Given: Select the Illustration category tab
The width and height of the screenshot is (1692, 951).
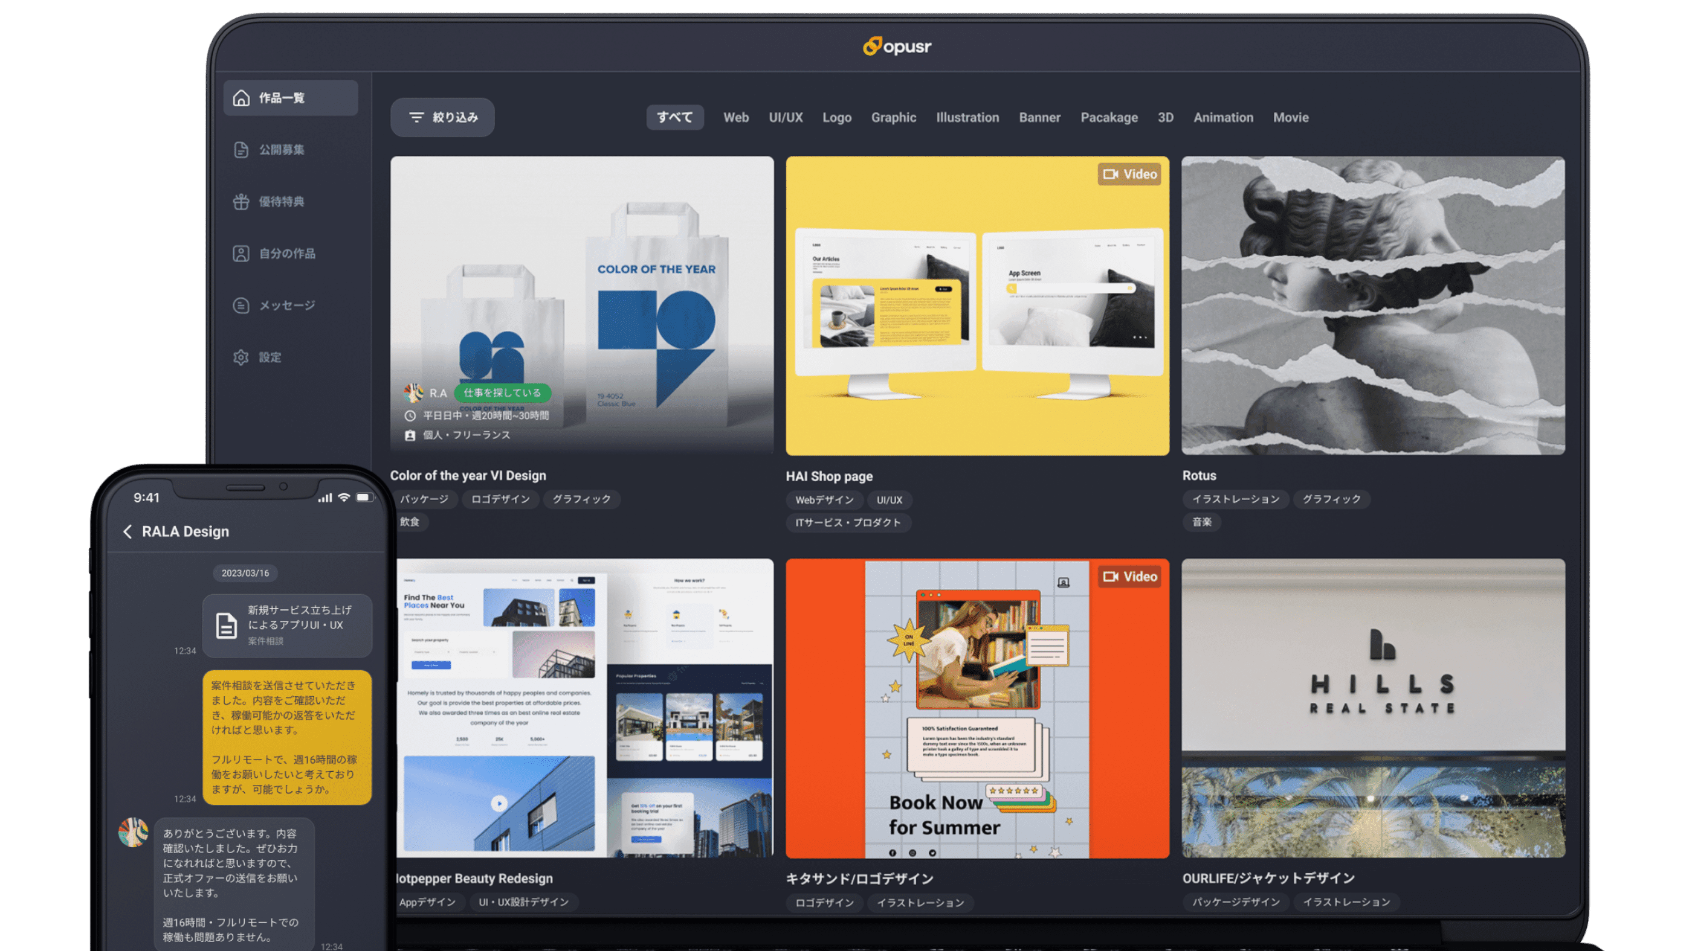Looking at the screenshot, I should [x=967, y=118].
